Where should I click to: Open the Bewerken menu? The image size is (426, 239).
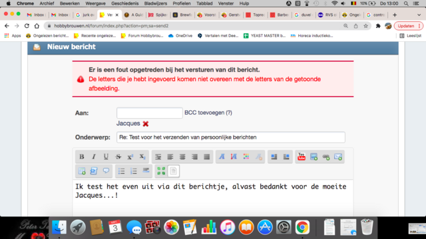point(70,3)
